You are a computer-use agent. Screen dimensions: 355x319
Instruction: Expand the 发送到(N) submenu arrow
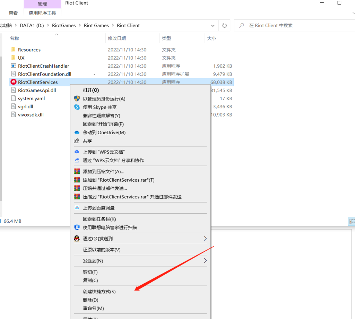(x=205, y=261)
